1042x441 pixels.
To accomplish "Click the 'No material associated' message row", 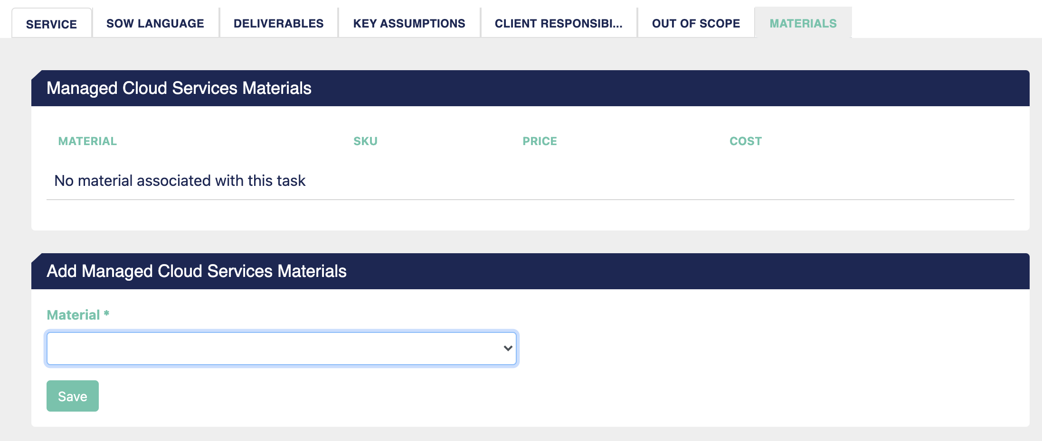I will (530, 181).
